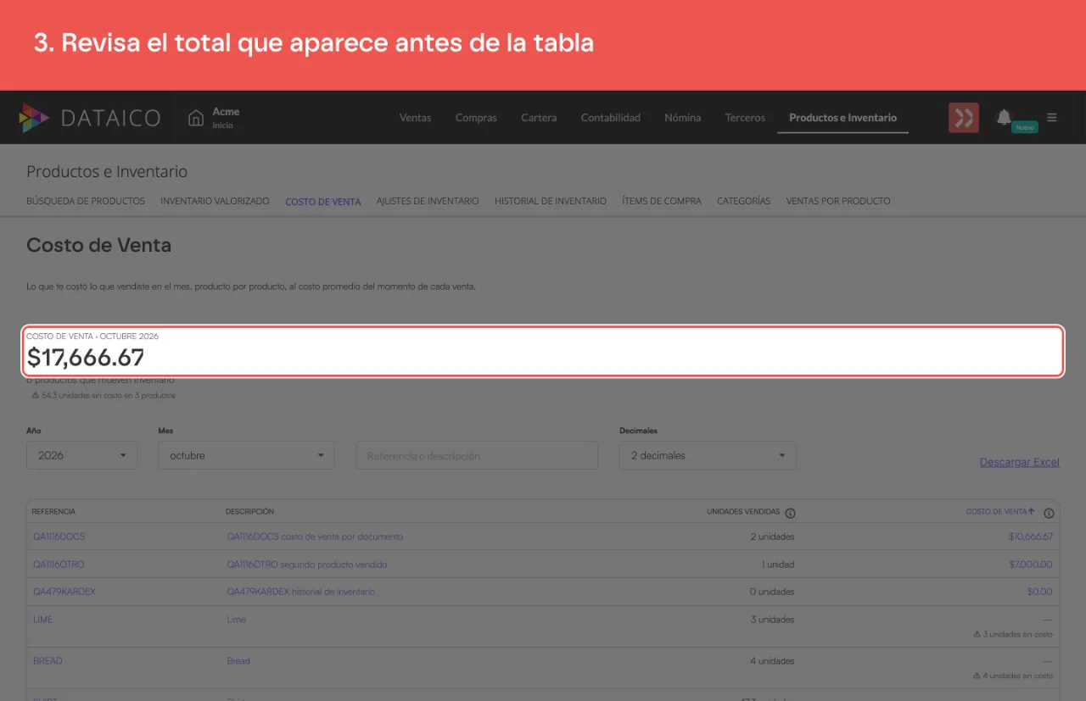Switch to Inventario Valorizado tab
Viewport: 1086px width, 701px height.
215,201
